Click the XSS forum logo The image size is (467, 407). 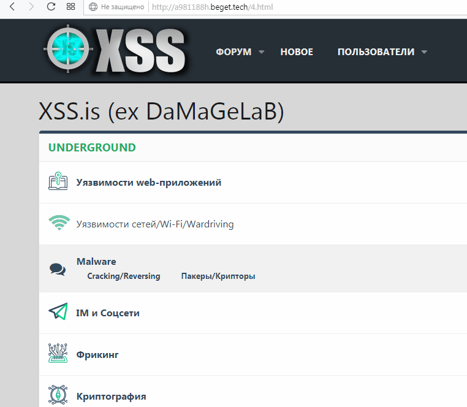click(115, 50)
